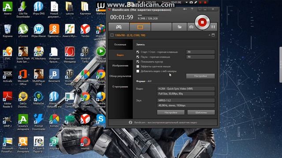
Task: Open registration via the key icon
Action: [185, 9]
